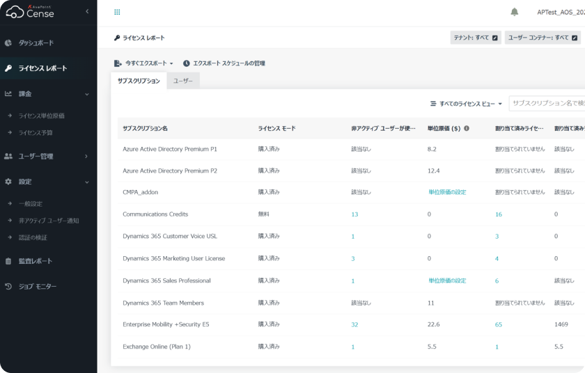This screenshot has width=585, height=373.
Task: Open ライセンス単位原価 submenu item
Action: (42, 116)
